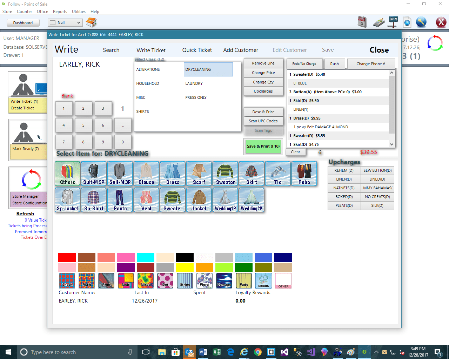The height and width of the screenshot is (359, 449).
Task: Select the Floral pattern icon
Action: (205, 280)
